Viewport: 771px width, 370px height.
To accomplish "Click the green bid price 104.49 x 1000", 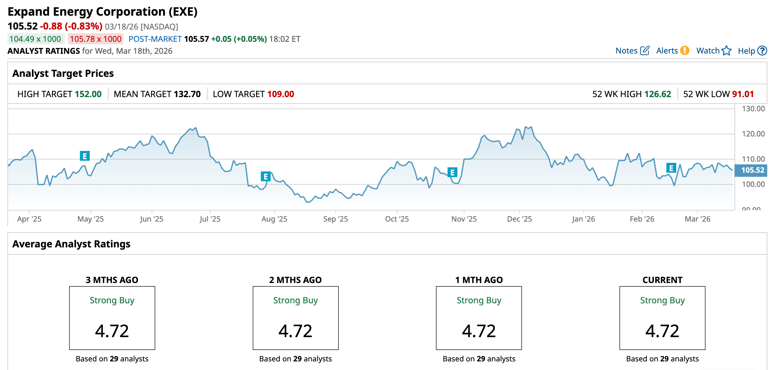I will point(35,39).
